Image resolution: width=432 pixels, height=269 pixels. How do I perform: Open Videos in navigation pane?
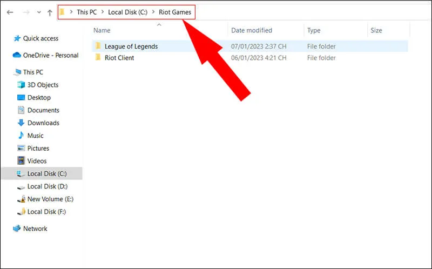tap(37, 161)
